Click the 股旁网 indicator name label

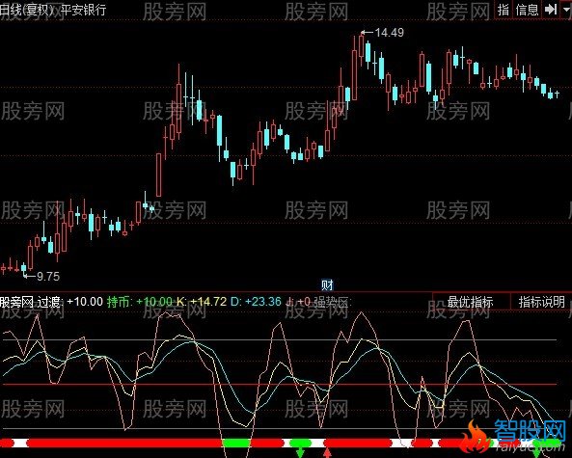[16, 302]
